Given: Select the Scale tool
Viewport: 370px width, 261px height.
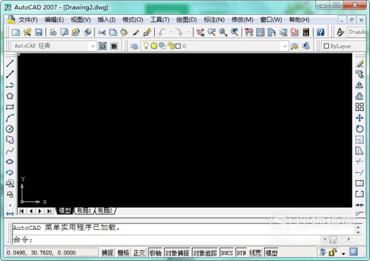Looking at the screenshot, I should (x=360, y=140).
